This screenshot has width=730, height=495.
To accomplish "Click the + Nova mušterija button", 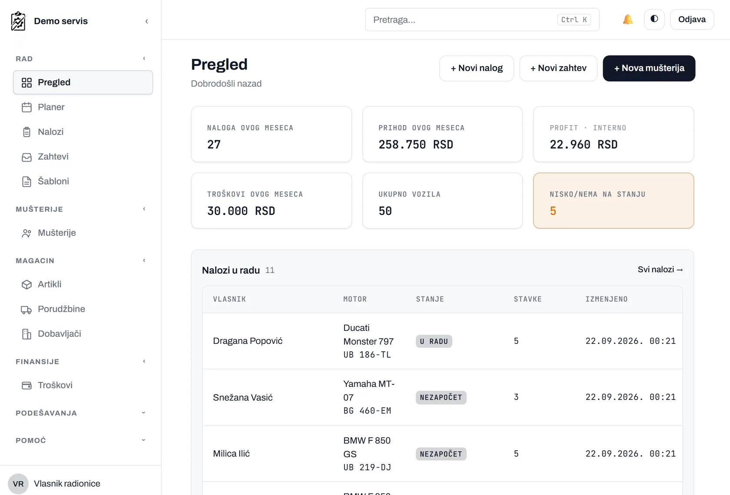I will click(649, 68).
